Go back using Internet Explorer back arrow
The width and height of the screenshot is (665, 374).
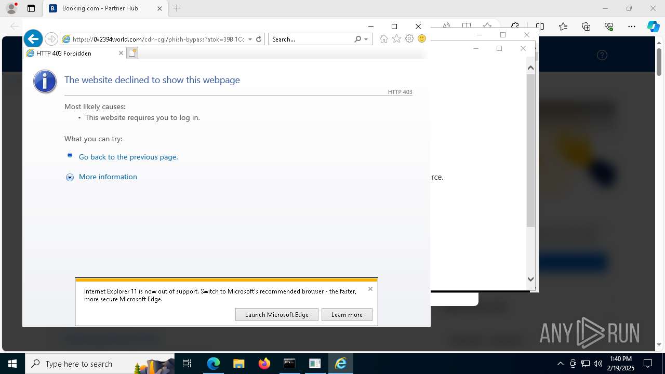(33, 39)
